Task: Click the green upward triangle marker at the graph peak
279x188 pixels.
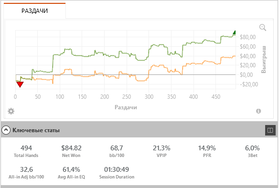Action: point(234,32)
